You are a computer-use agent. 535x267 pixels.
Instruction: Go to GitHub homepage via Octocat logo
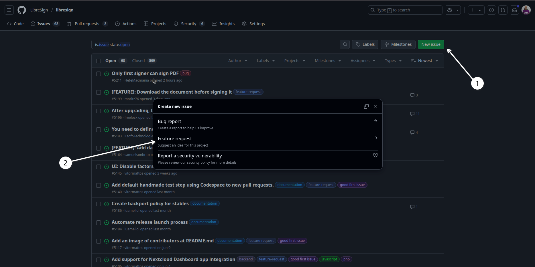[22, 10]
